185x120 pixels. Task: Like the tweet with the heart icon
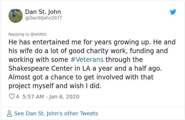click(12, 97)
